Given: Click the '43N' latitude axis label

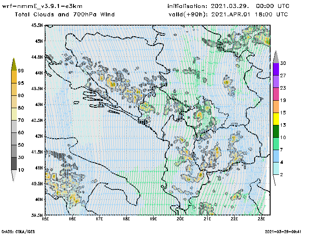Looking at the screenshot, I should click(39, 104).
